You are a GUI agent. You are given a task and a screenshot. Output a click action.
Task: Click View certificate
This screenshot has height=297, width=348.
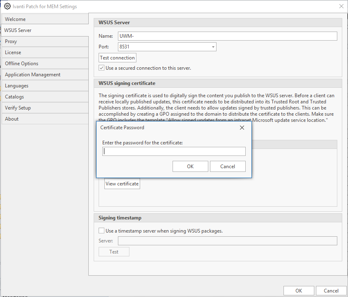[x=122, y=184]
